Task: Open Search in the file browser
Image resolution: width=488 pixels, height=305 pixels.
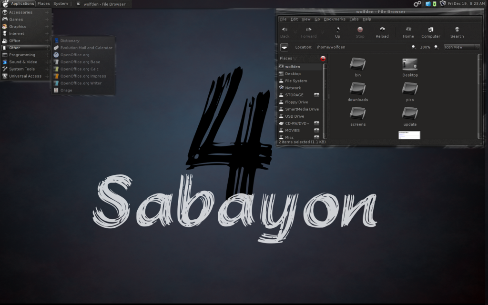Action: (457, 32)
